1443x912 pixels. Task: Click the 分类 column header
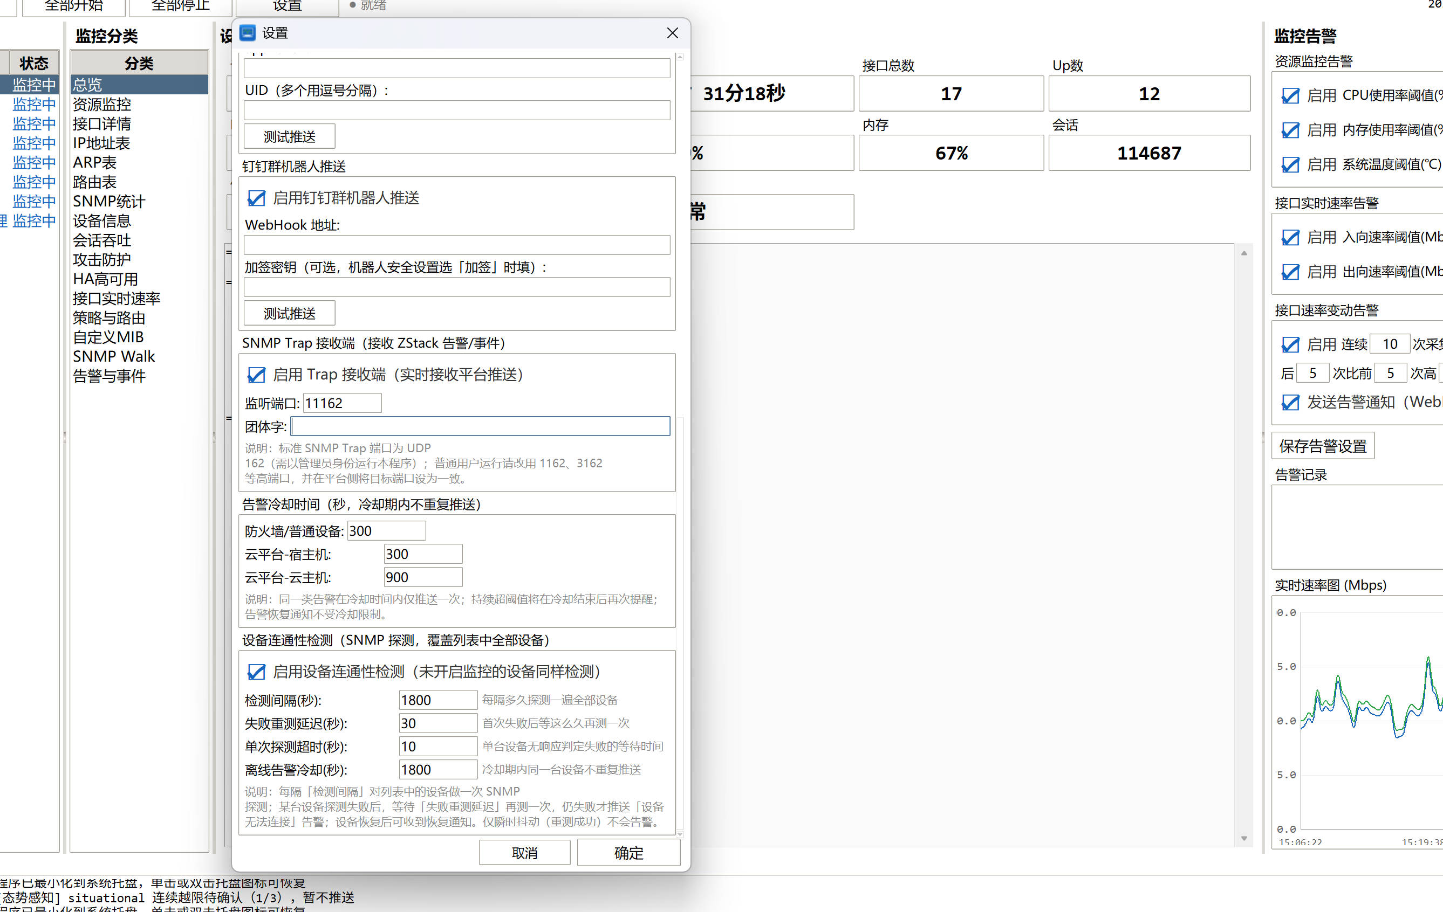pyautogui.click(x=139, y=63)
